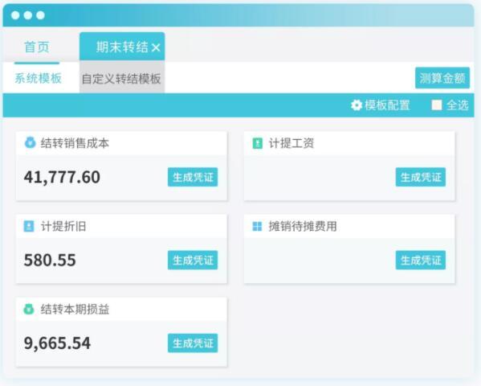This screenshot has height=386, width=481.
Task: Click the 结转本期损益 green bag icon
Action: click(x=29, y=309)
